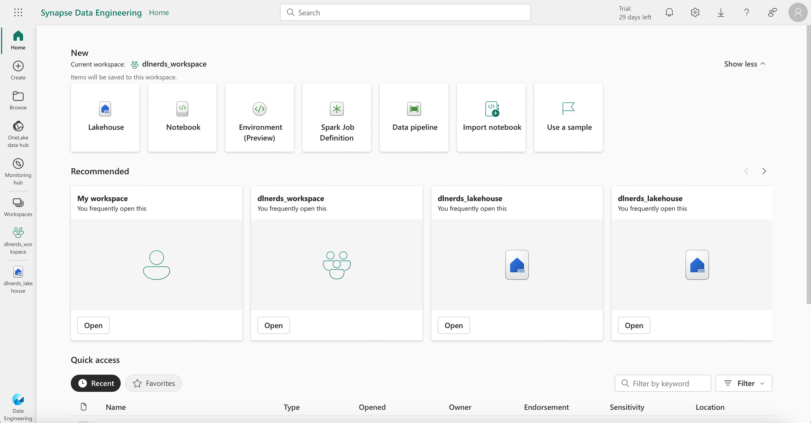Click the current workspace name dlnerds_workspace
This screenshot has height=423, width=811.
point(174,64)
